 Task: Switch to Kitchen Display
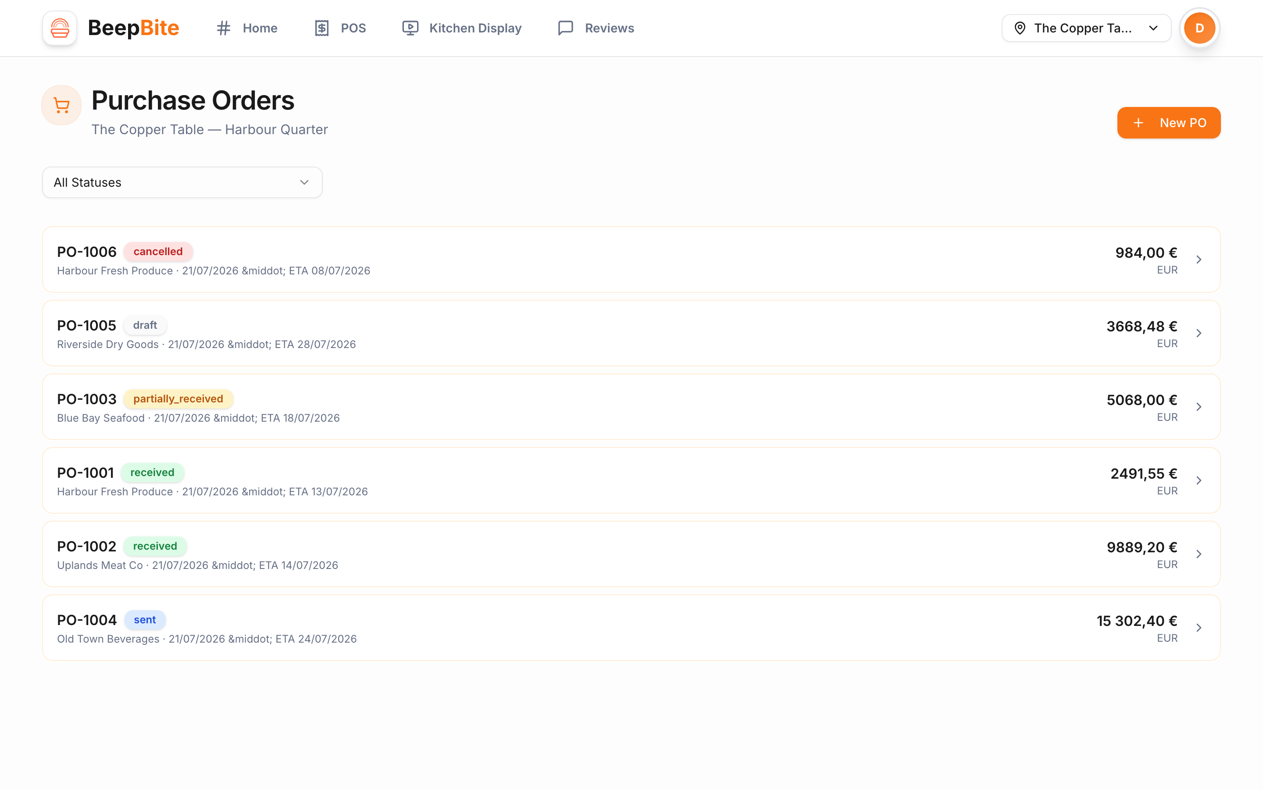[462, 28]
